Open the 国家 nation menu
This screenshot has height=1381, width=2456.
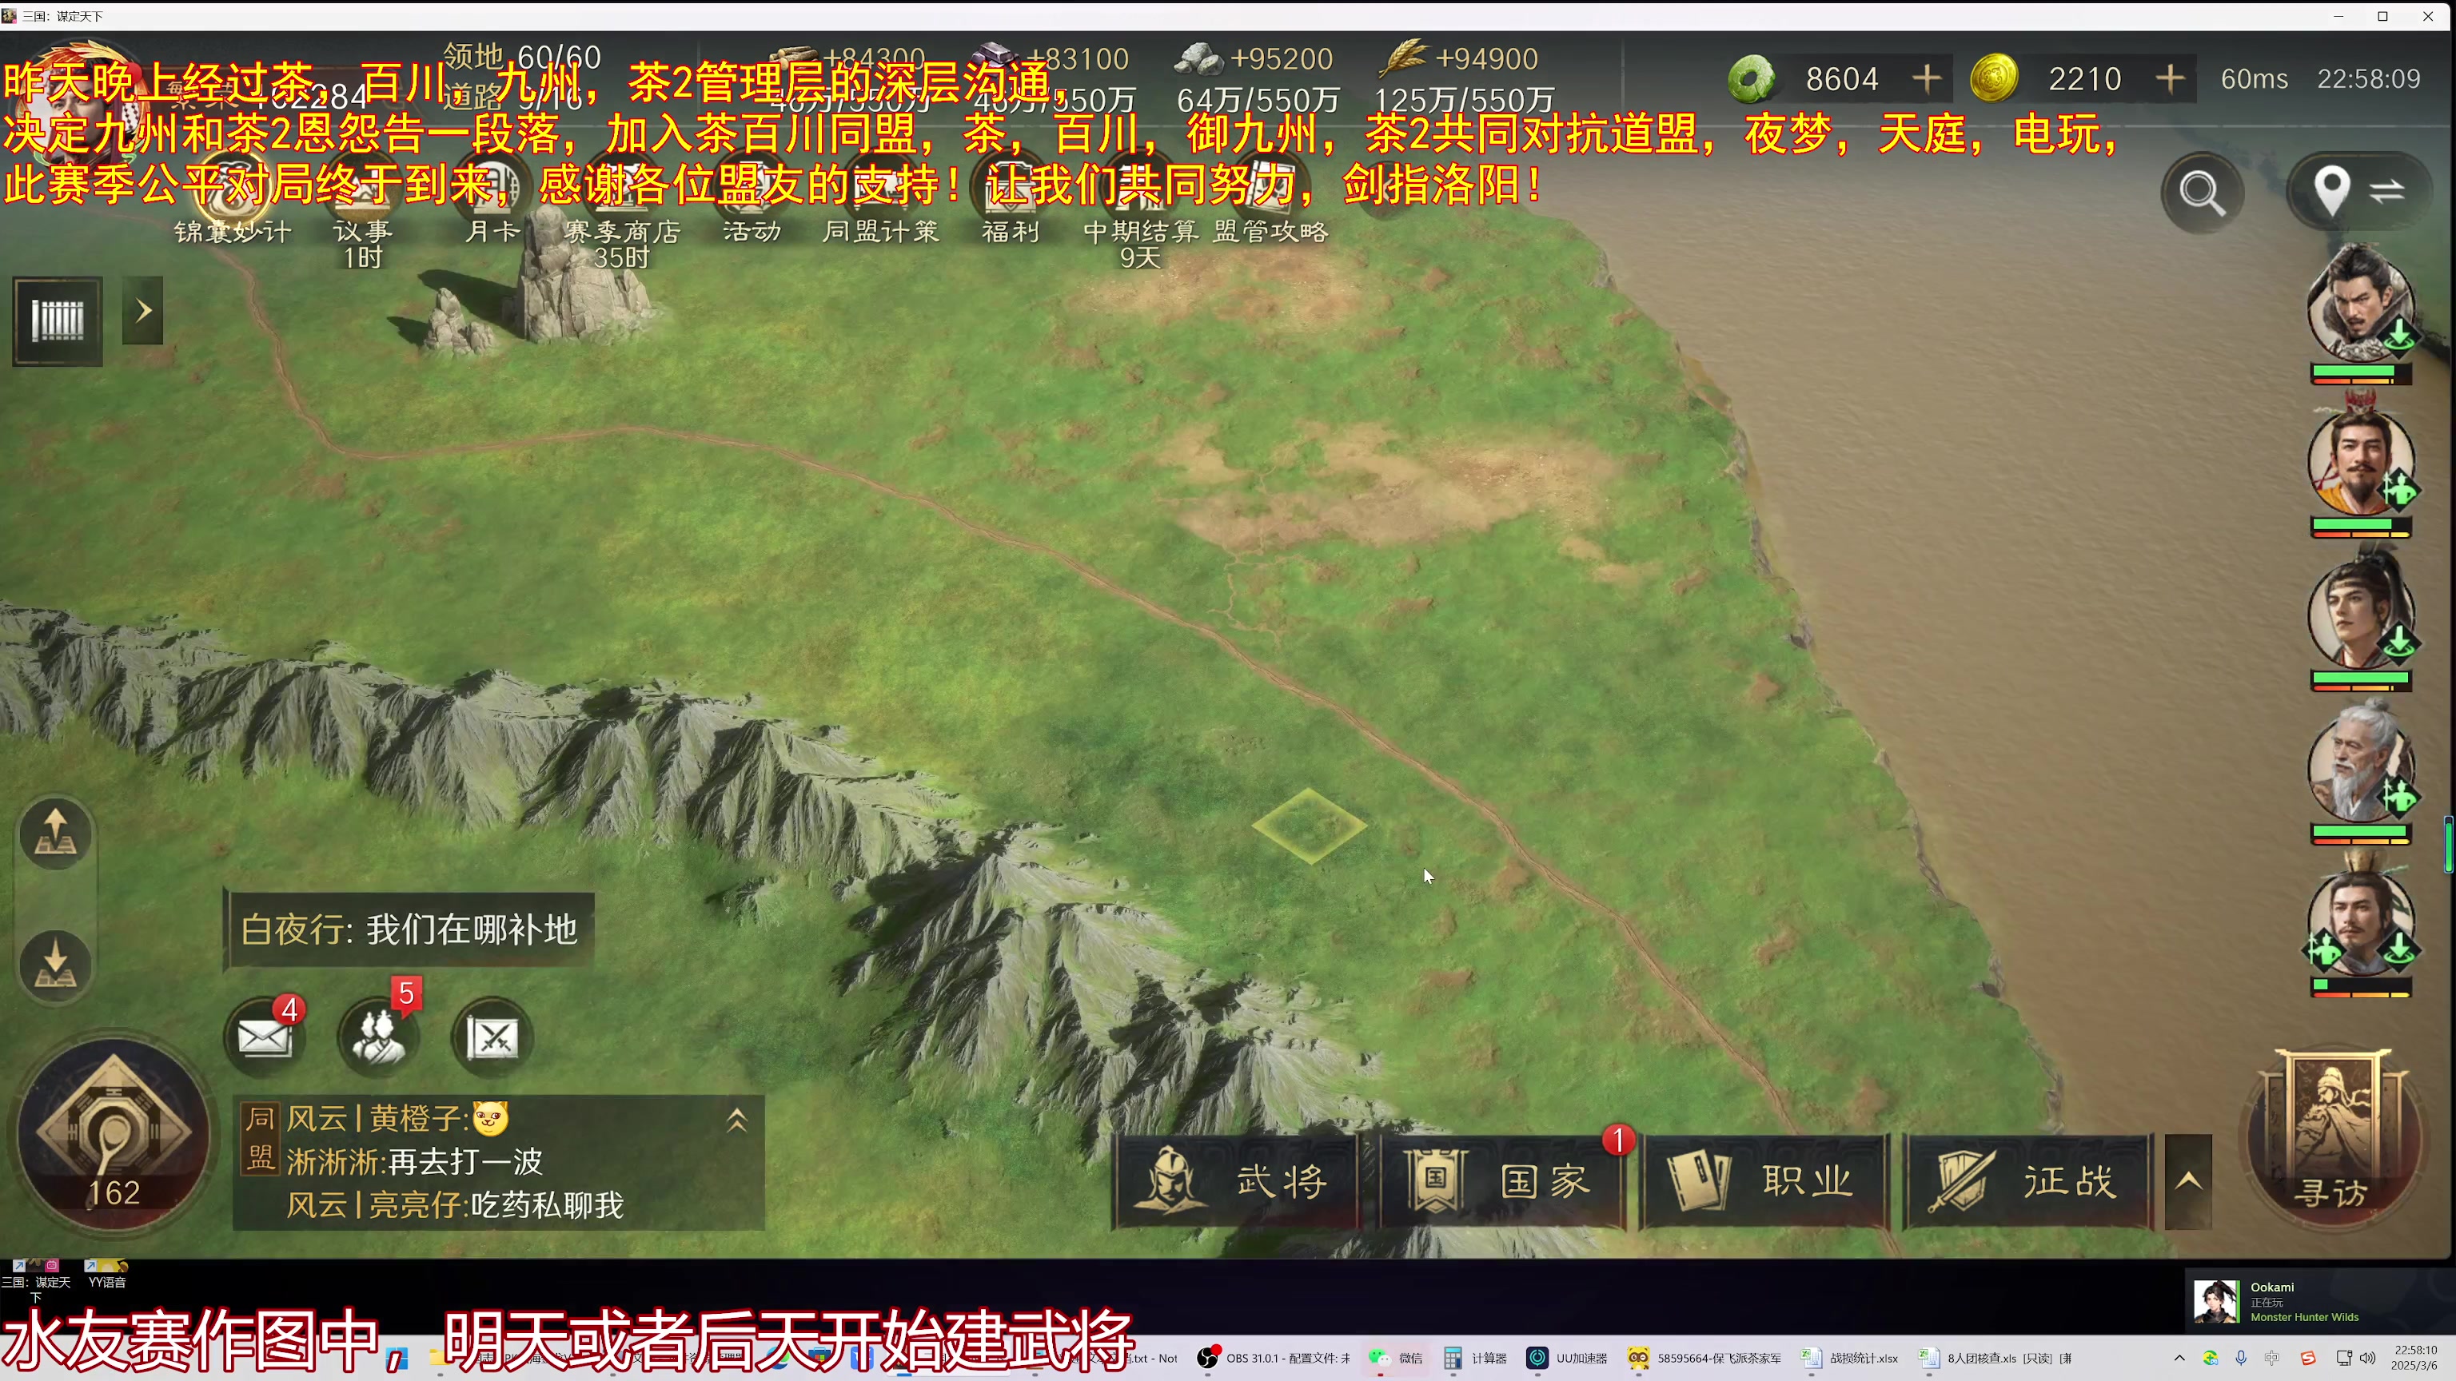[x=1502, y=1181]
